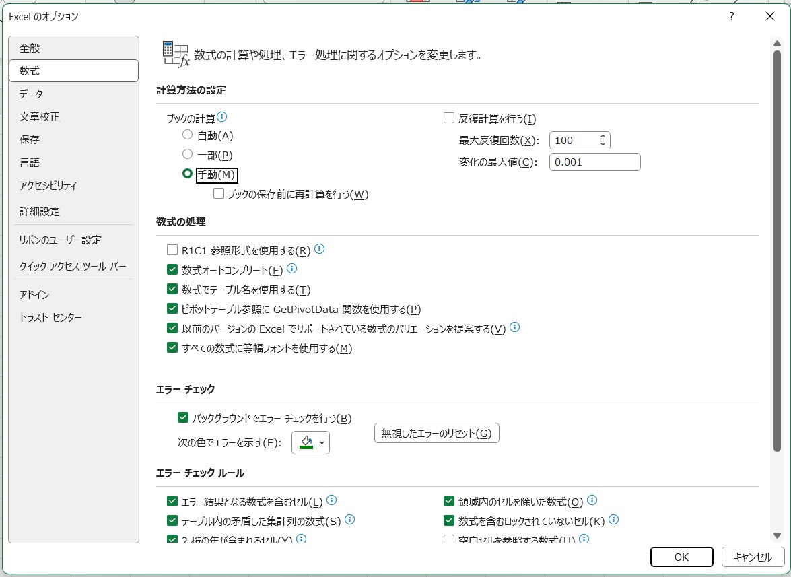Open the クイック アクセス ツール バー category

[73, 266]
